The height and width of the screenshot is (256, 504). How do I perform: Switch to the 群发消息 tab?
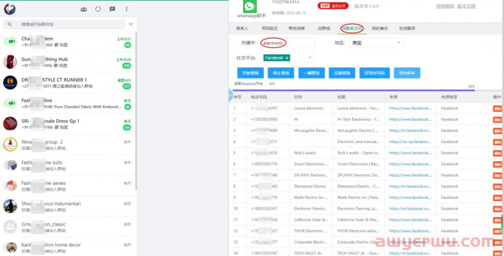[x=297, y=28]
